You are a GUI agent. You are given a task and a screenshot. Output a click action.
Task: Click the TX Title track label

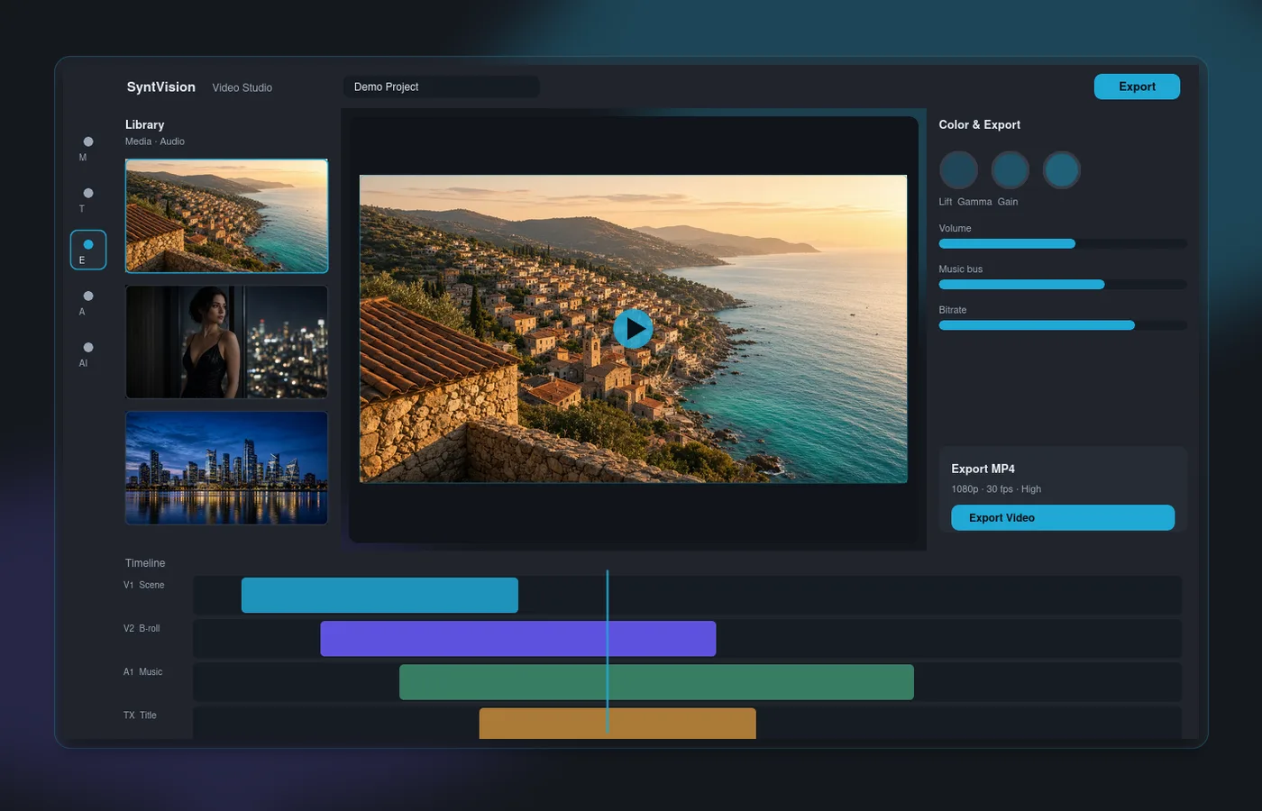[x=140, y=715]
